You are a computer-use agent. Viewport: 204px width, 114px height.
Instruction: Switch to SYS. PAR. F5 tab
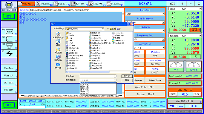98,4
